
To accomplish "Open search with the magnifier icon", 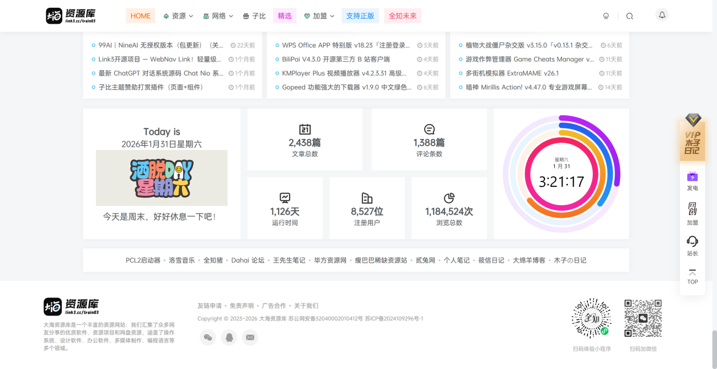I will 629,16.
